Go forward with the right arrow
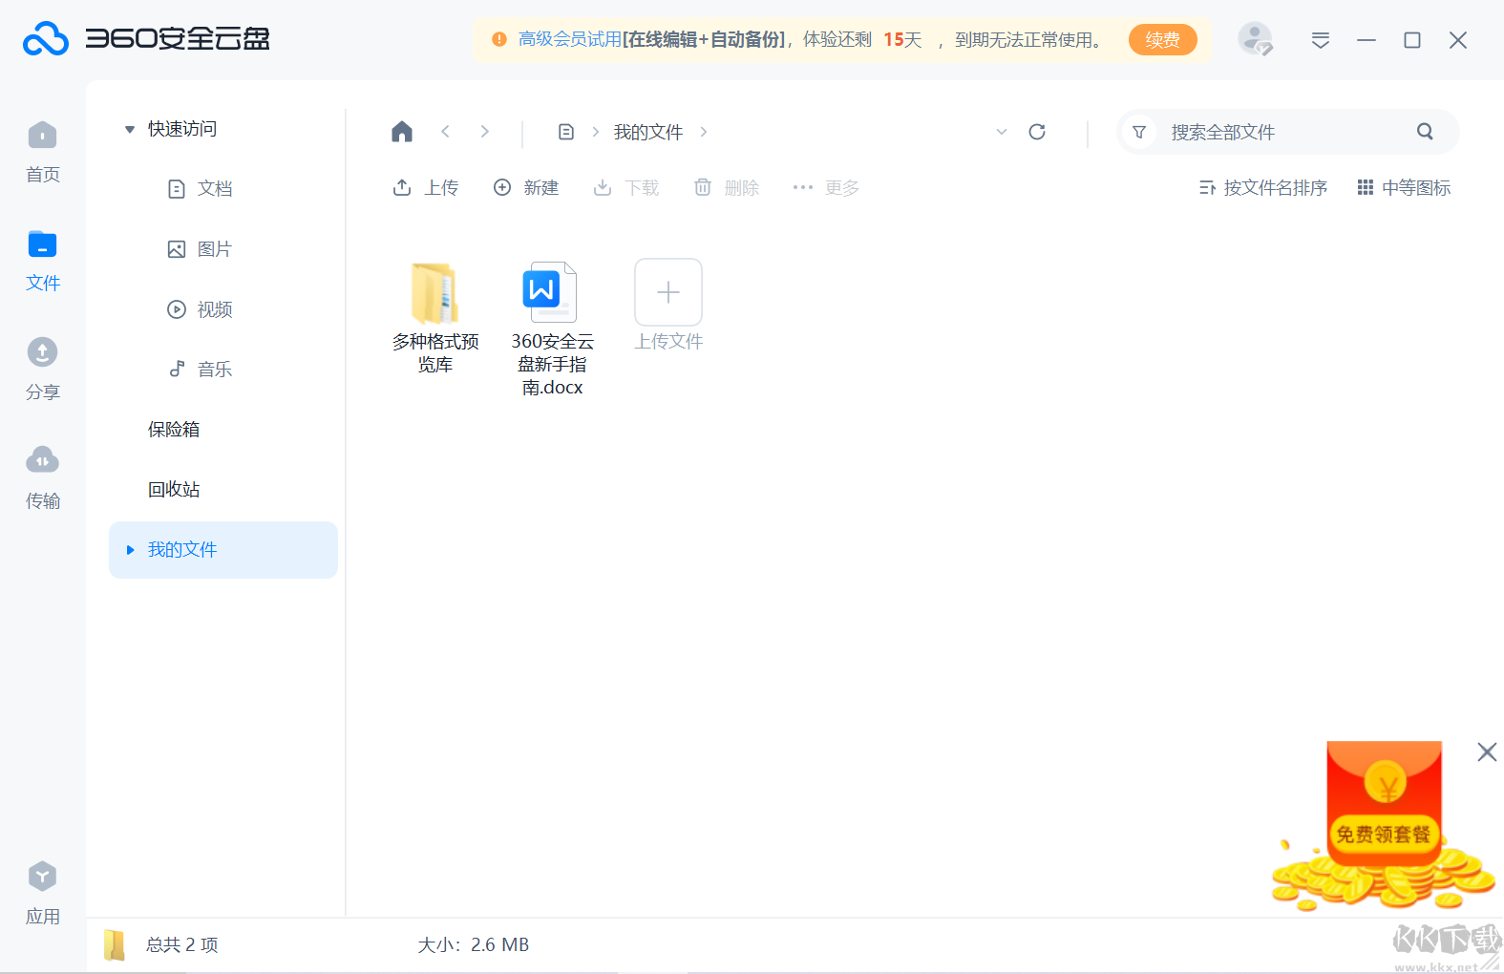1504x974 pixels. (485, 132)
